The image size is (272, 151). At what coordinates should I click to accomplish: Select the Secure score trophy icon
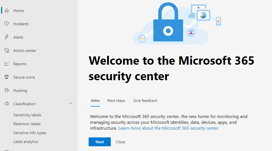[x=7, y=77]
